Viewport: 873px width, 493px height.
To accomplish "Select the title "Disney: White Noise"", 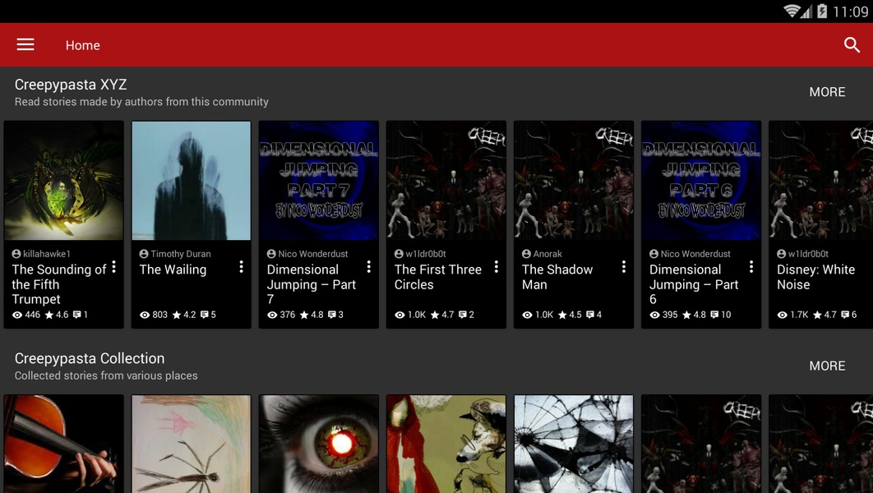I will click(x=815, y=277).
